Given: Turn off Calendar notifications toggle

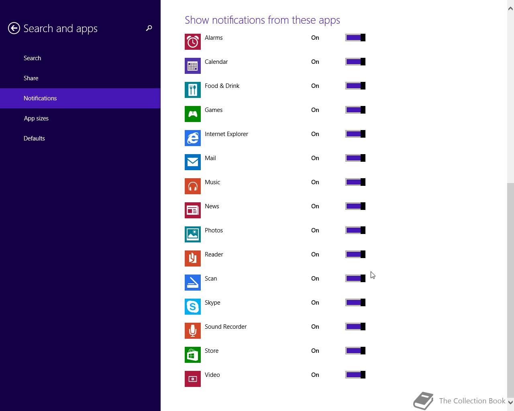Looking at the screenshot, I should tap(355, 62).
